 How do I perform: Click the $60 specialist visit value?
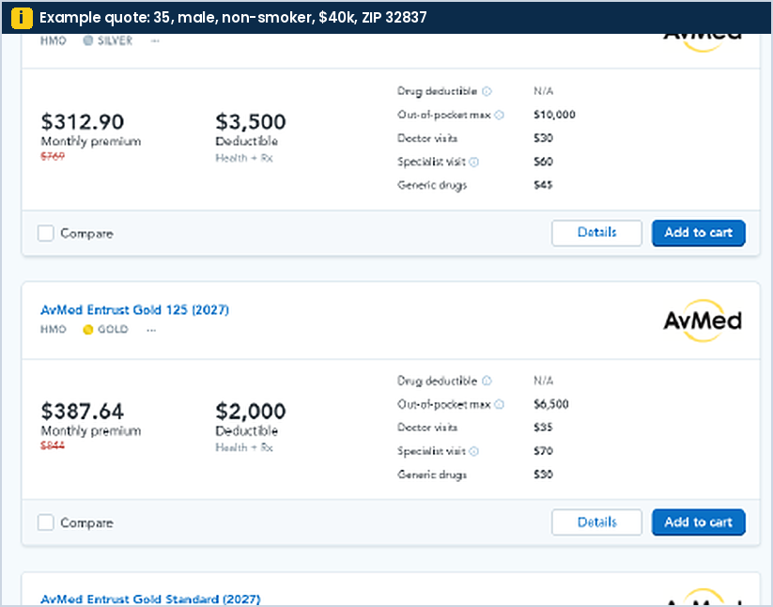click(x=543, y=162)
